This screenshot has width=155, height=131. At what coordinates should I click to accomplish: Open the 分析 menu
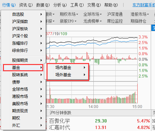(60, 5)
